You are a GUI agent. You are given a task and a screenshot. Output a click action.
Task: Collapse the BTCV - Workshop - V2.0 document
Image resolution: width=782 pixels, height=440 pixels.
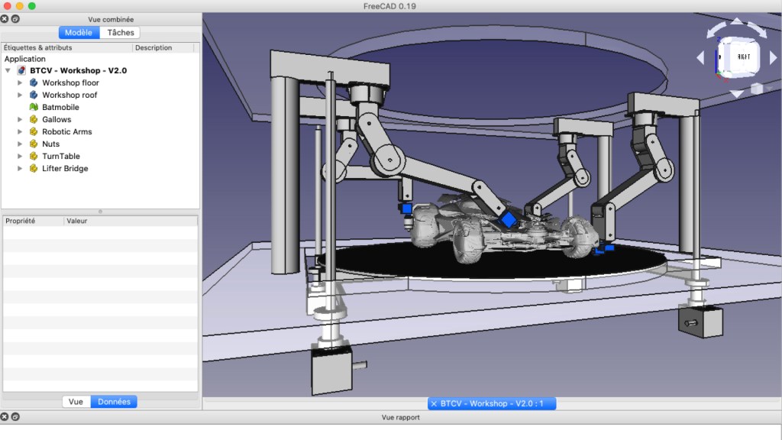[8, 70]
